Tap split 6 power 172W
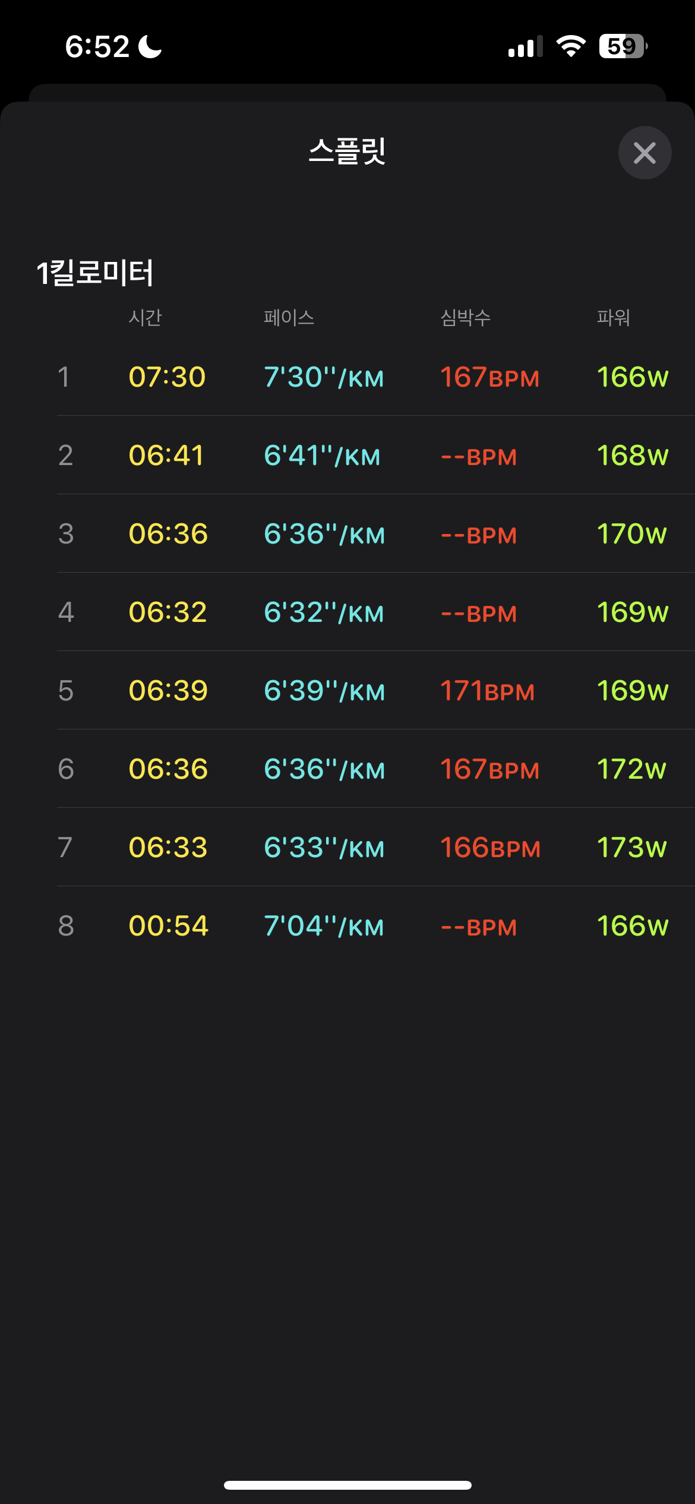 (x=631, y=769)
